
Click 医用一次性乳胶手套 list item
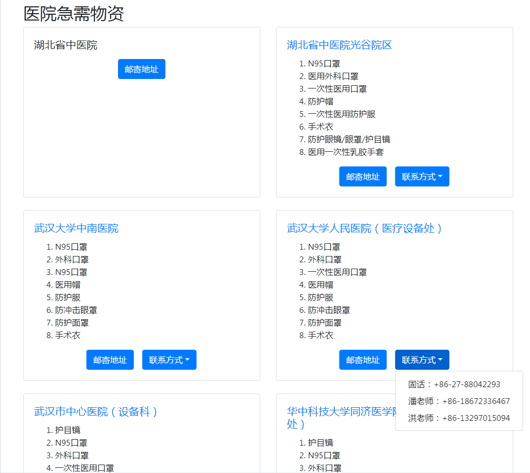click(x=346, y=152)
